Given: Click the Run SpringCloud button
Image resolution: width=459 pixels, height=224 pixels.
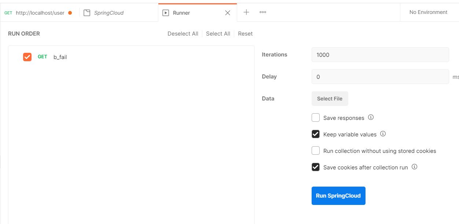Looking at the screenshot, I should 338,196.
